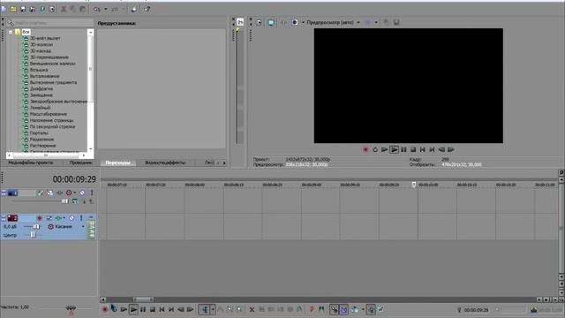Screen dimensions: 565x318
Task: Stop in timeline transport bar
Action: (x=153, y=309)
